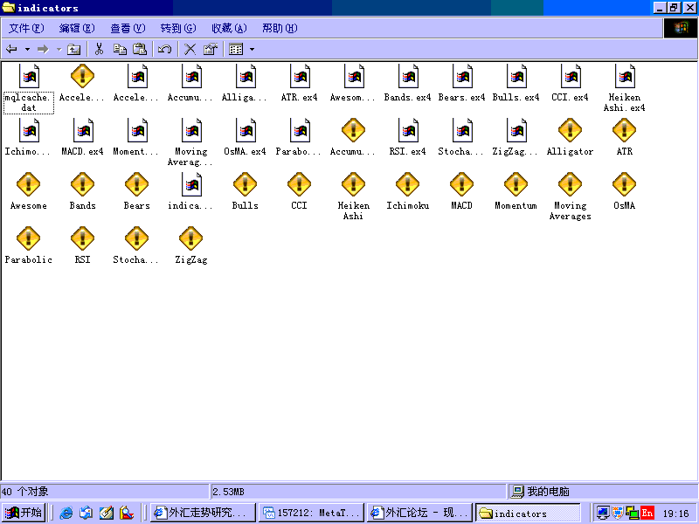Select the OsMA.ex4 file icon
Screen dimensions: 699x524
tap(246, 130)
